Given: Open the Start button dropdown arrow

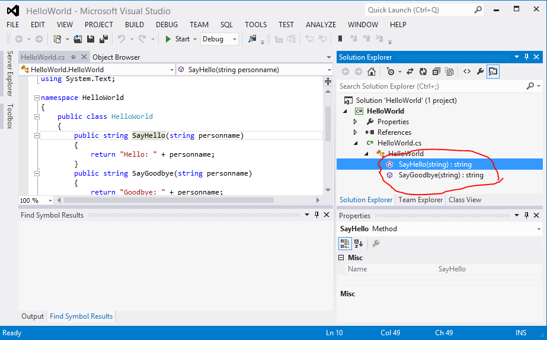Looking at the screenshot, I should click(x=194, y=39).
